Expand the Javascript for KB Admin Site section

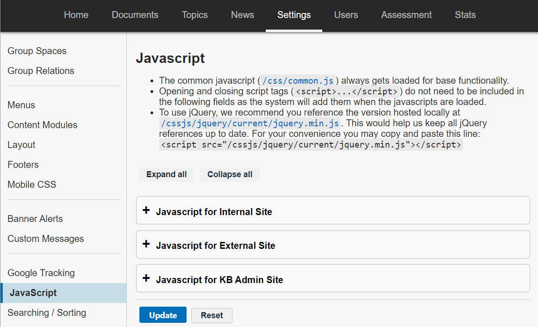click(333, 278)
